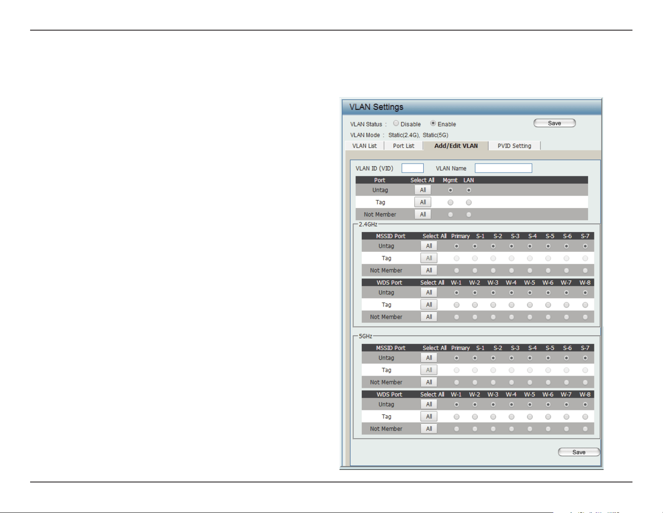Set 5GHz MSSID S-2 to Untag
Screen dimensions: 663x513
pyautogui.click(x=493, y=358)
